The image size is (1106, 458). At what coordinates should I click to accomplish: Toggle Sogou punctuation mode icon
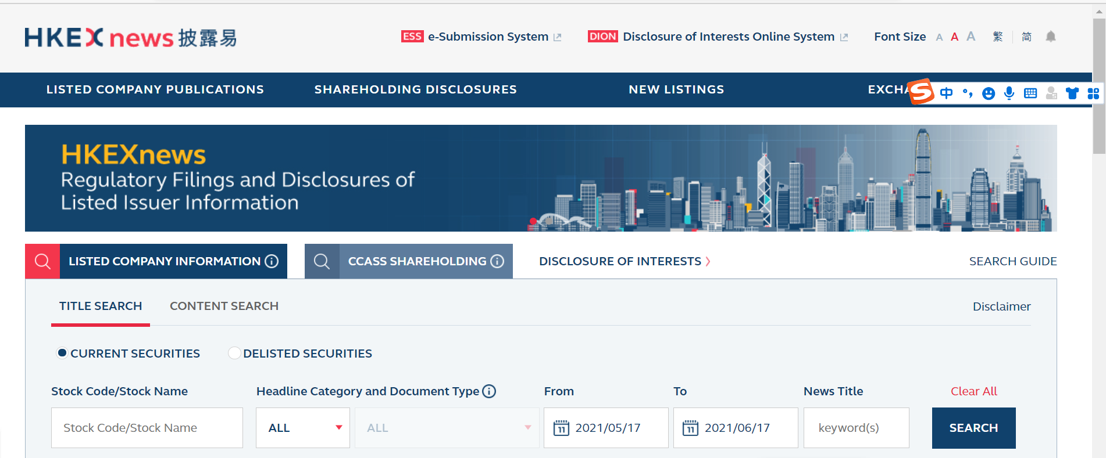tap(968, 93)
